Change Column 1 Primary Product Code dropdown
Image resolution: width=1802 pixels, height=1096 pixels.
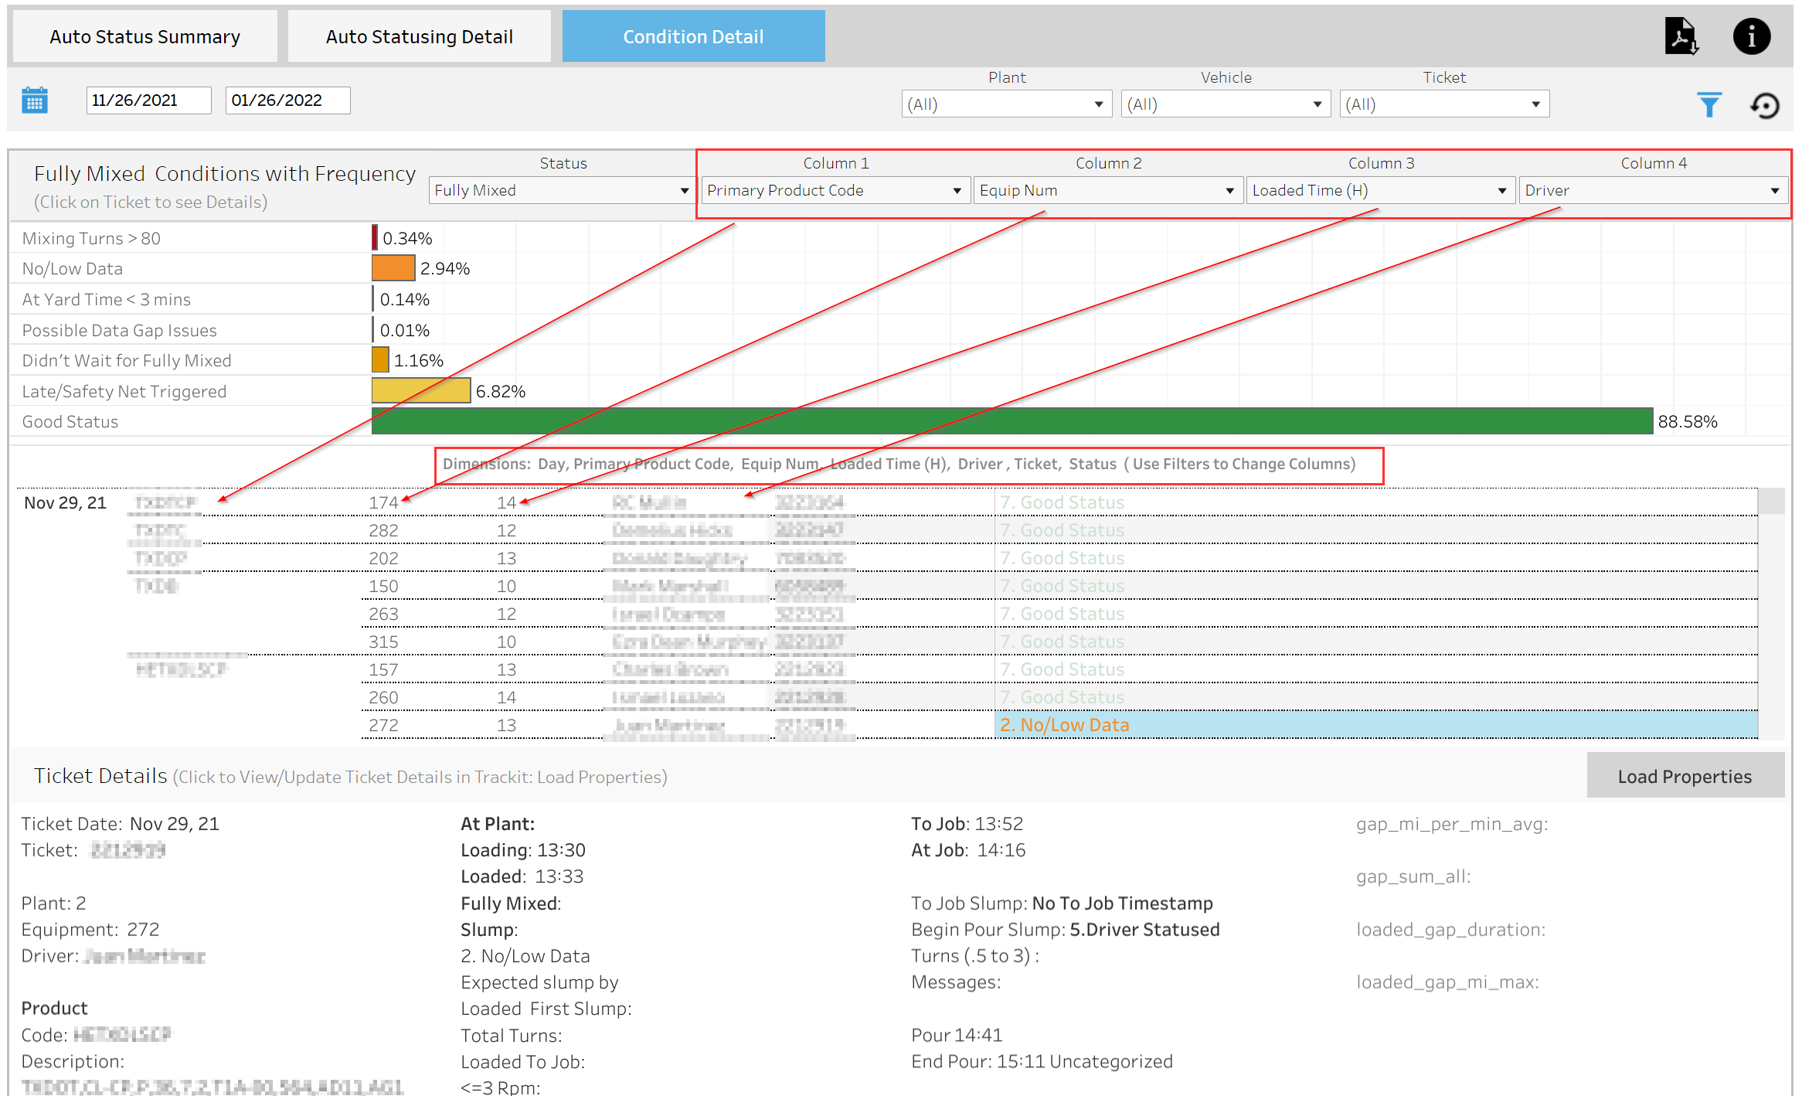[835, 190]
